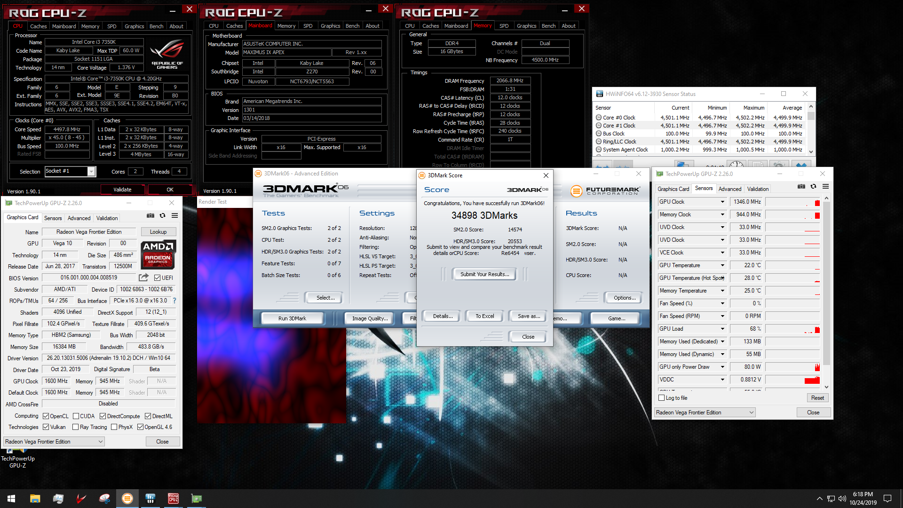This screenshot has width=903, height=508.
Task: Expand the Memory Clock sensor dropdown
Action: [x=722, y=214]
